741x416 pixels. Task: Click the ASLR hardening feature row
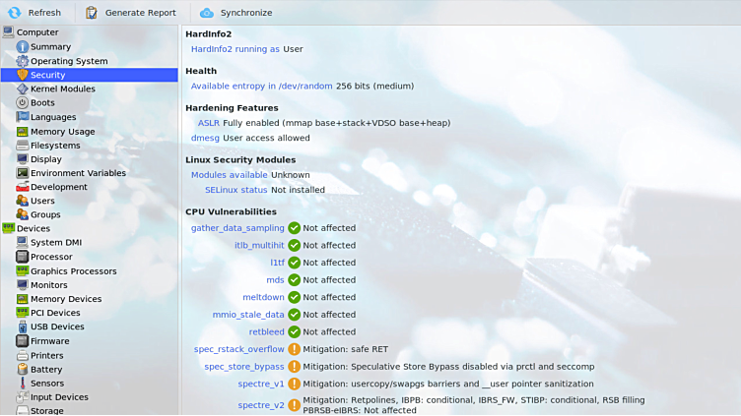pyautogui.click(x=209, y=123)
